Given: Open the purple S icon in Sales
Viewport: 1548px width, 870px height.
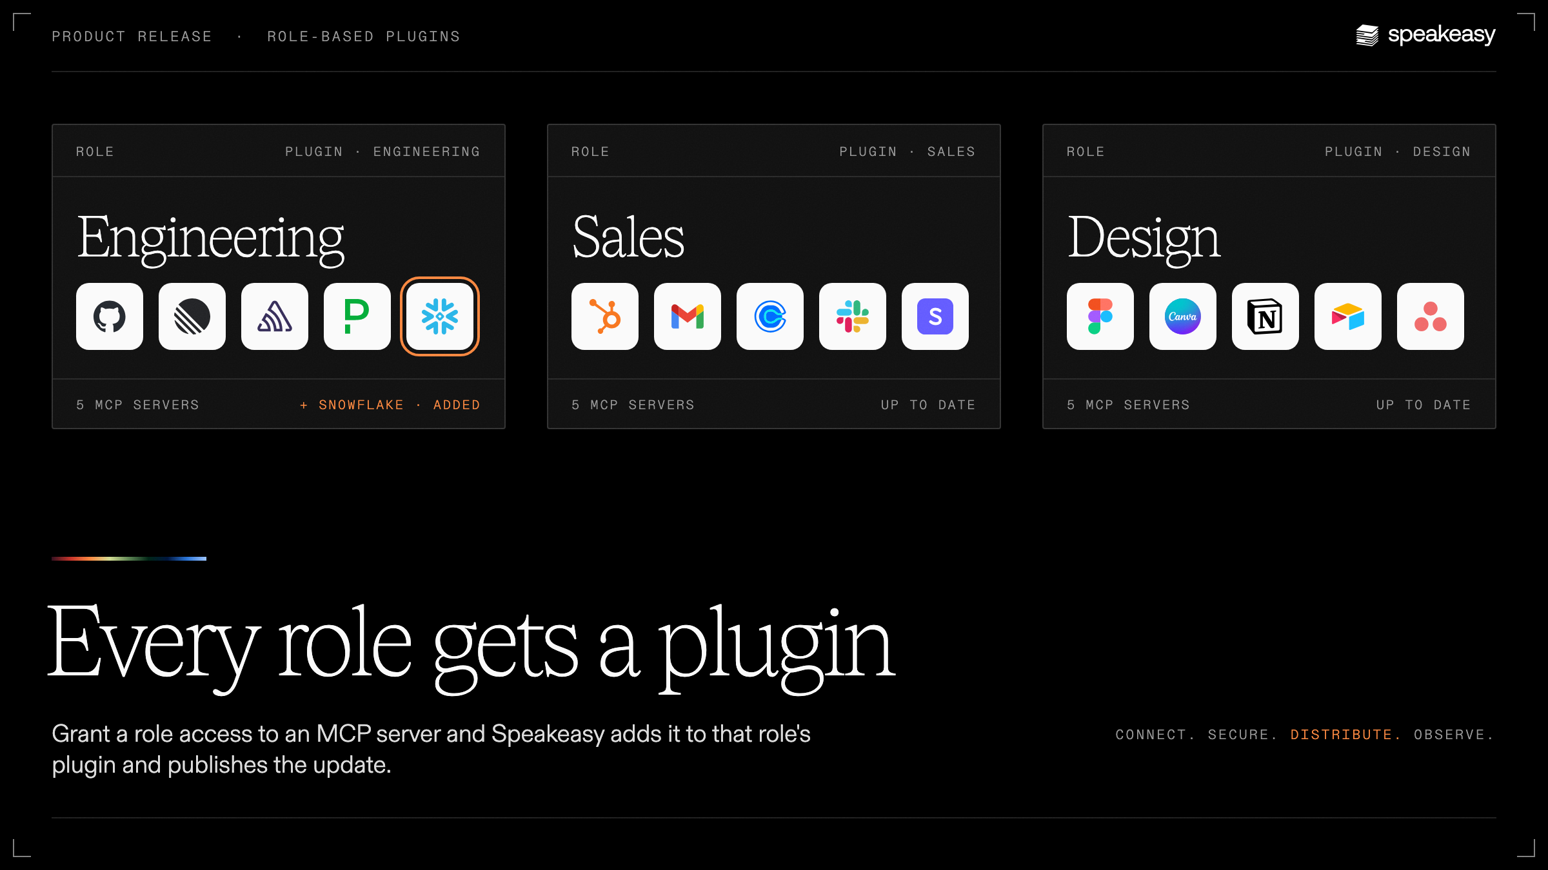Looking at the screenshot, I should (x=935, y=316).
